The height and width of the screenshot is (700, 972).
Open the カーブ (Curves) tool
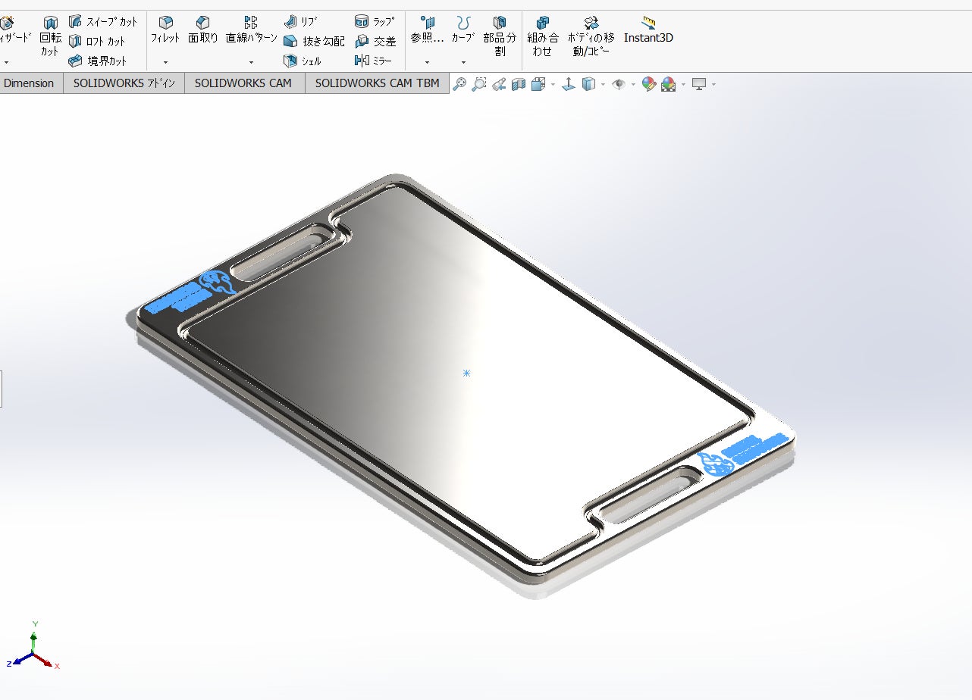[x=463, y=30]
